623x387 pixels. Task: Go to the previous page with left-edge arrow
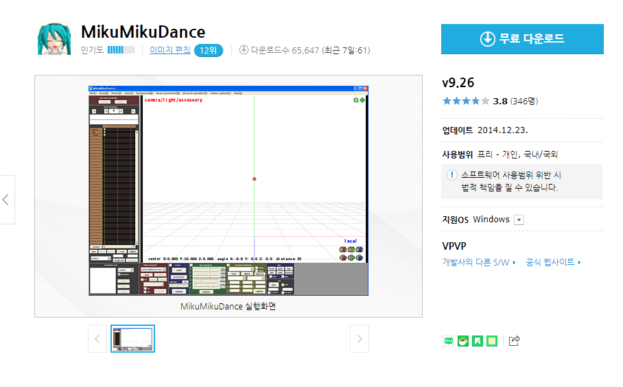pos(7,200)
